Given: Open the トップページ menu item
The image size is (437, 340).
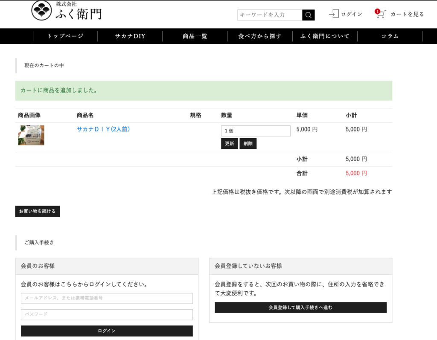Looking at the screenshot, I should (x=65, y=36).
